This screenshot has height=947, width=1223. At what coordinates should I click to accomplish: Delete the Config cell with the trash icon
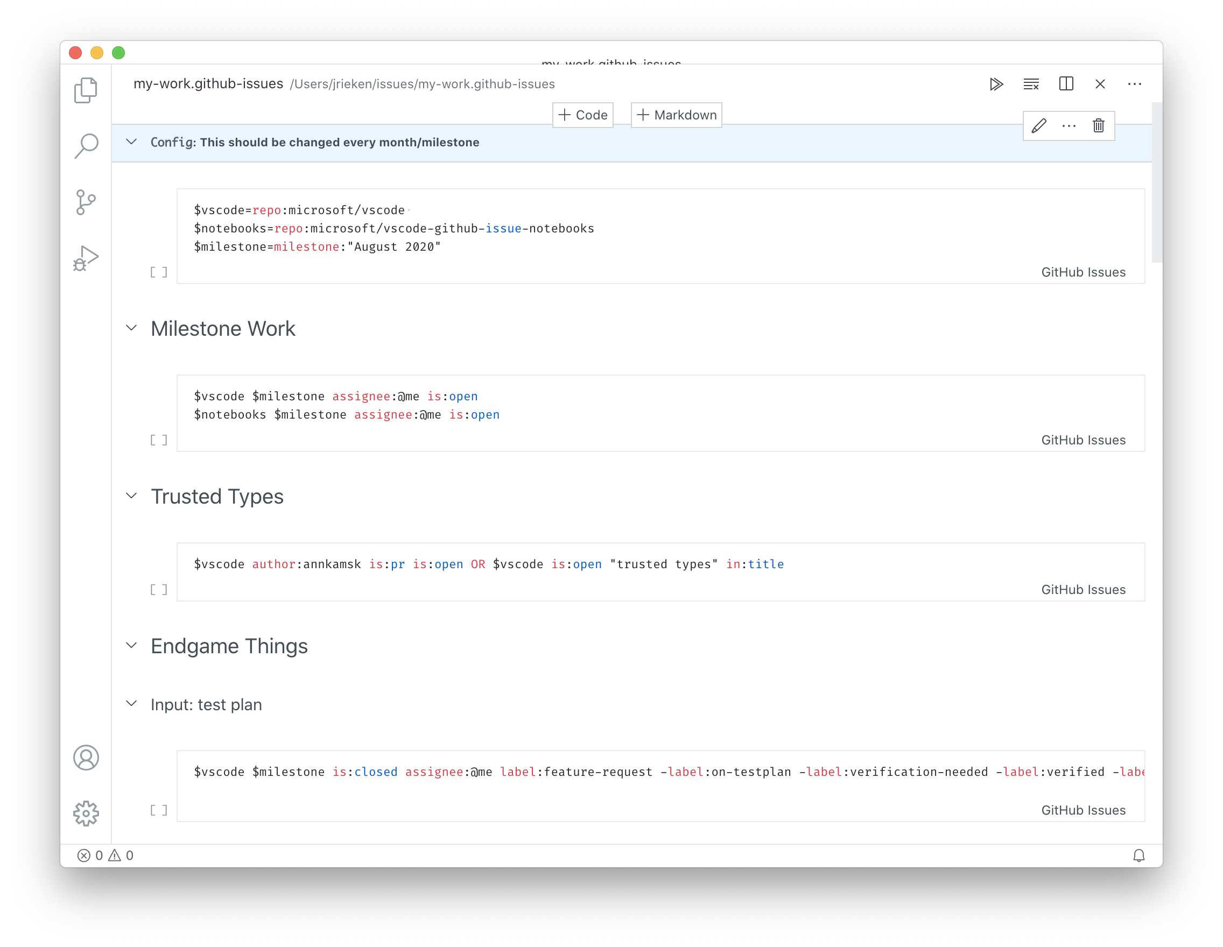coord(1098,126)
